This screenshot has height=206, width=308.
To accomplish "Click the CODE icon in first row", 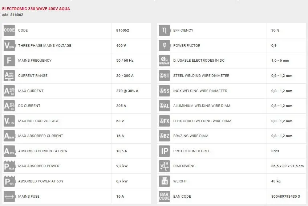I will coord(9,30).
